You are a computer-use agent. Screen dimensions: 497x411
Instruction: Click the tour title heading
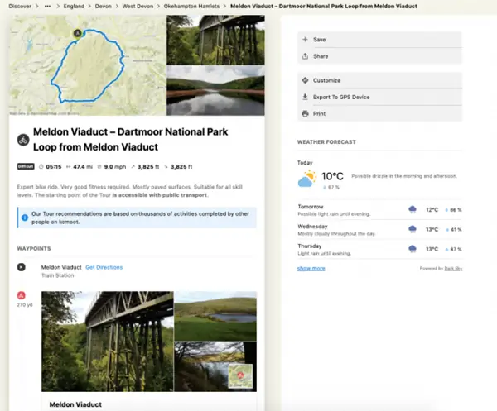pos(130,139)
